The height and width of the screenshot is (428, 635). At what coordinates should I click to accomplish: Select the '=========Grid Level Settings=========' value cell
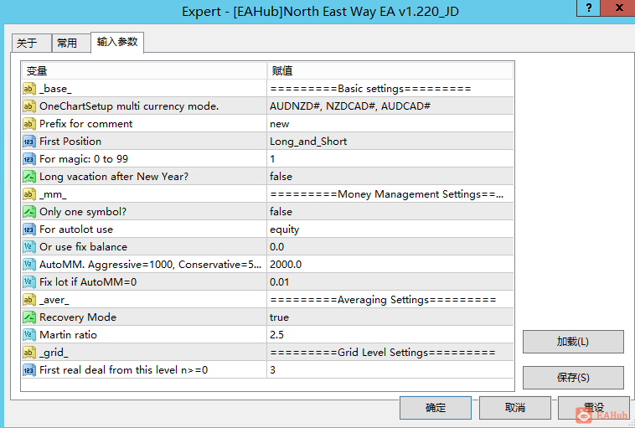click(390, 353)
